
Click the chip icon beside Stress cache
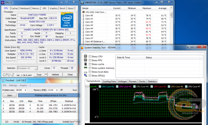(85, 64)
